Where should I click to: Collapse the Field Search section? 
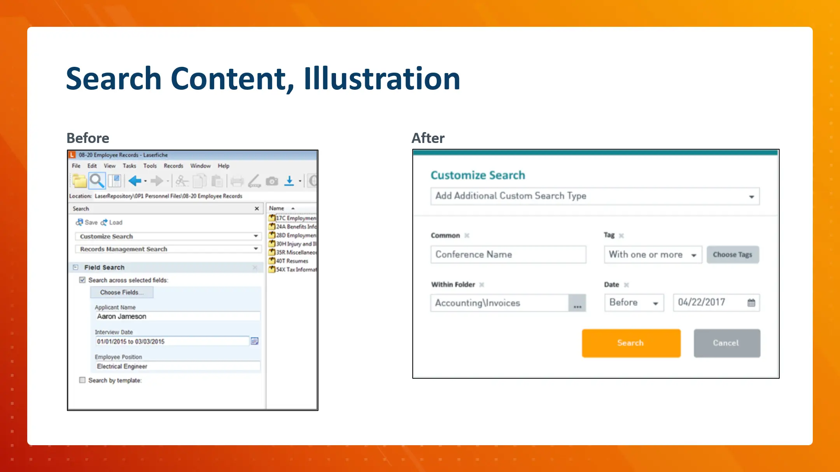[75, 267]
